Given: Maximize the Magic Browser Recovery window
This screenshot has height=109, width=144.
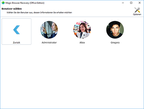Looking at the screenshot, I should point(131,3).
